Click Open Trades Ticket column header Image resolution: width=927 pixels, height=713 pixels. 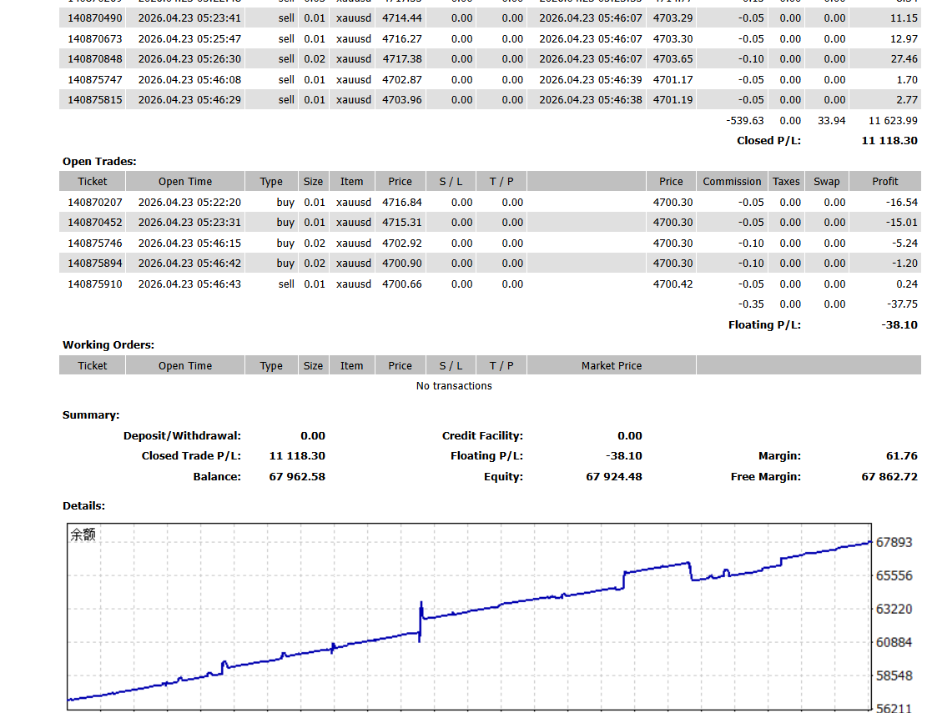click(x=93, y=182)
